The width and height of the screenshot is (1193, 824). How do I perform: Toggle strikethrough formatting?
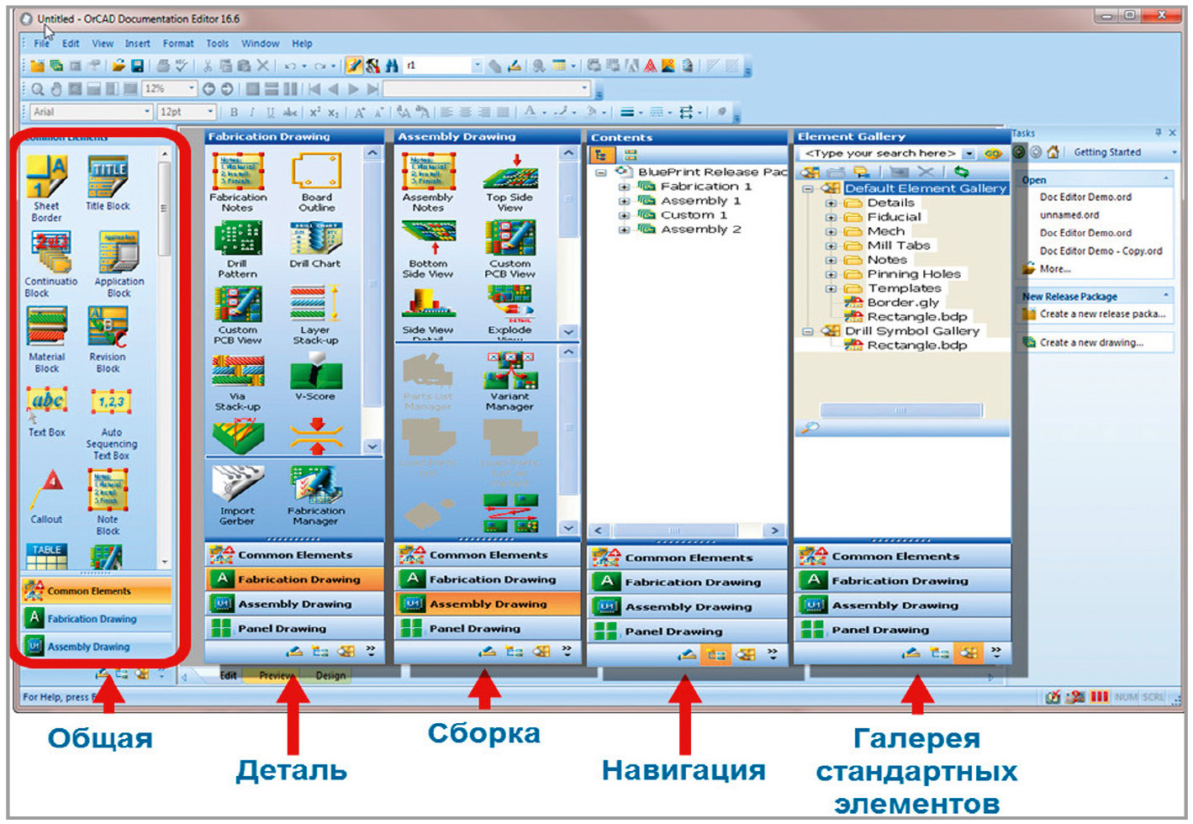tap(290, 112)
